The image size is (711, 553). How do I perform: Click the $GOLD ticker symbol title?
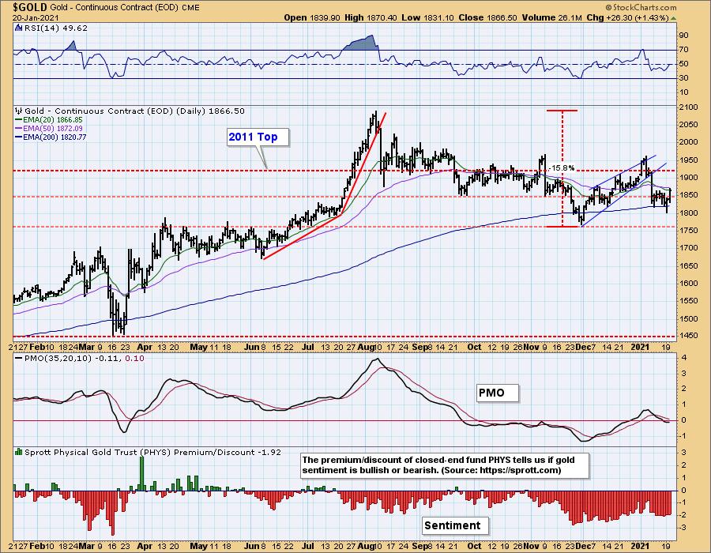[30, 7]
